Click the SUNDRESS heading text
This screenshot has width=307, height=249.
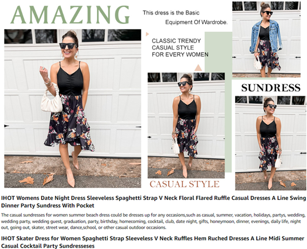click(x=271, y=88)
